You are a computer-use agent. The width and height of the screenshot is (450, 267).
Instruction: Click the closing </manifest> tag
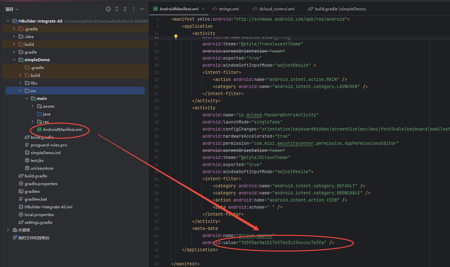(186, 264)
